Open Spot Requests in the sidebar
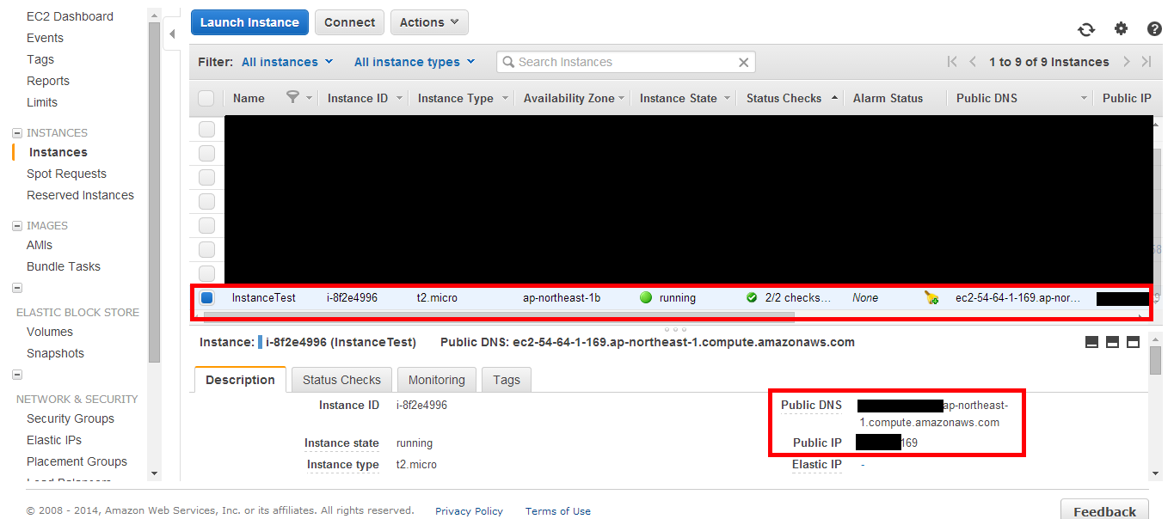The height and width of the screenshot is (519, 1174). pyautogui.click(x=66, y=174)
